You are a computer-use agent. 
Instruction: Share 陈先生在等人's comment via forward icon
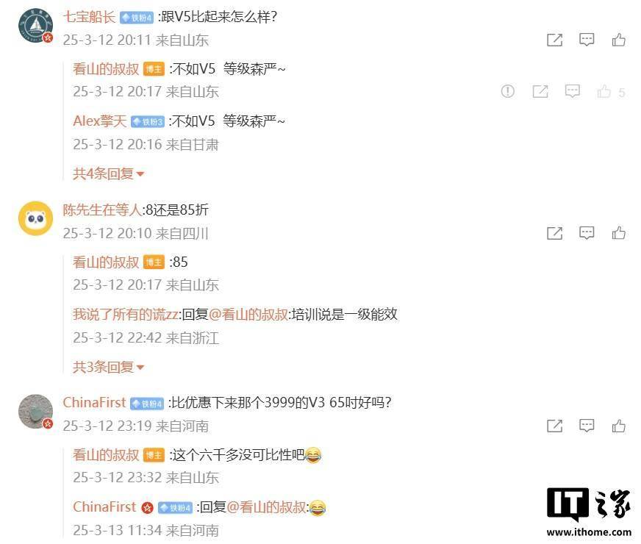click(555, 233)
